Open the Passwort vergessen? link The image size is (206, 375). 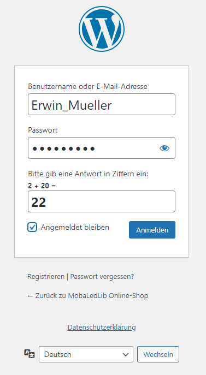(x=102, y=277)
